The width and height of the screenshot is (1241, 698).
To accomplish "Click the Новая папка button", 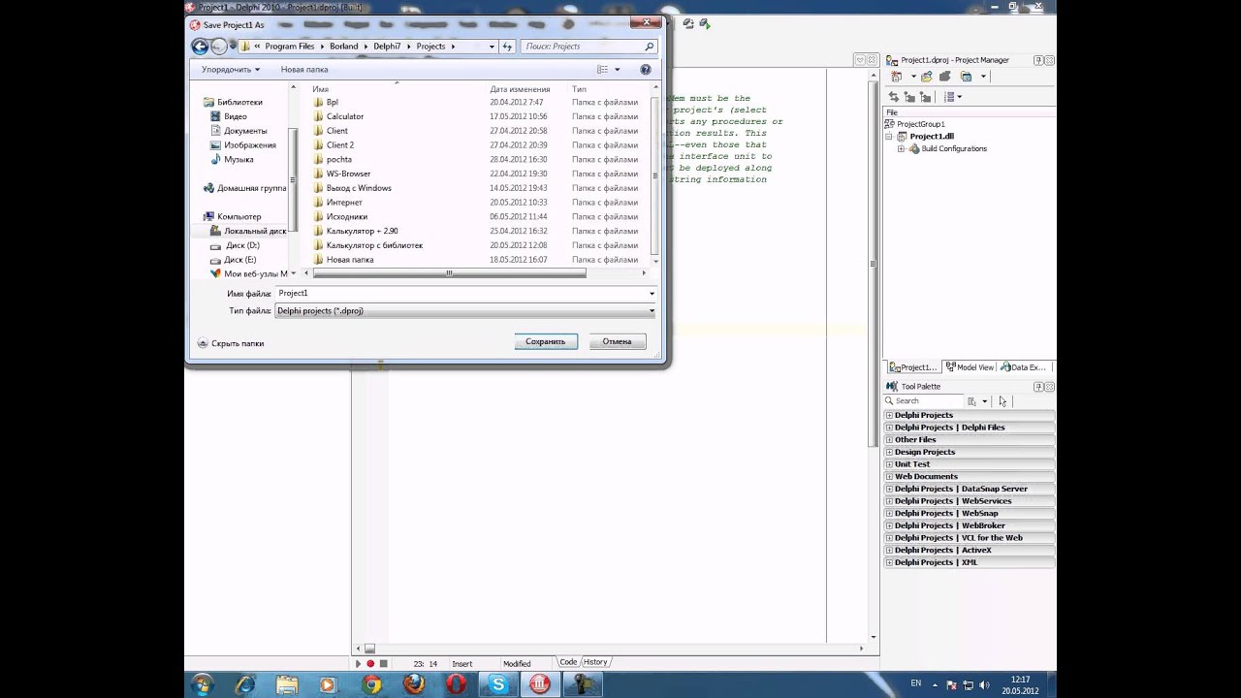I will pyautogui.click(x=304, y=70).
